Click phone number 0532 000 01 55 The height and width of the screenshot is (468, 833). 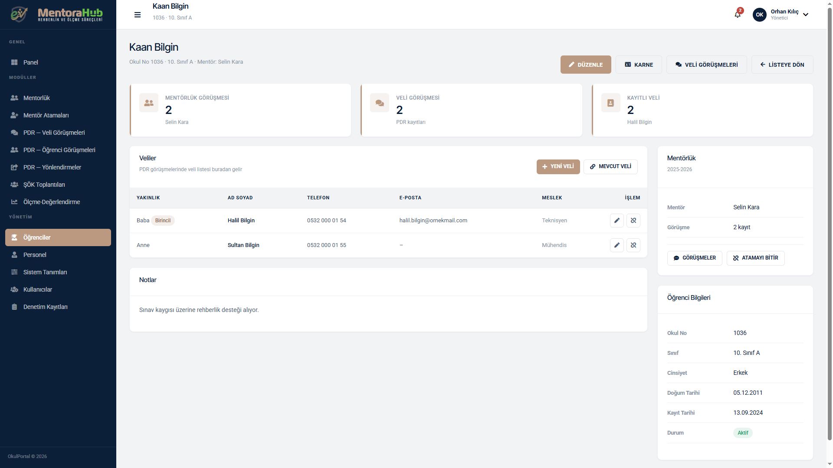pyautogui.click(x=326, y=245)
